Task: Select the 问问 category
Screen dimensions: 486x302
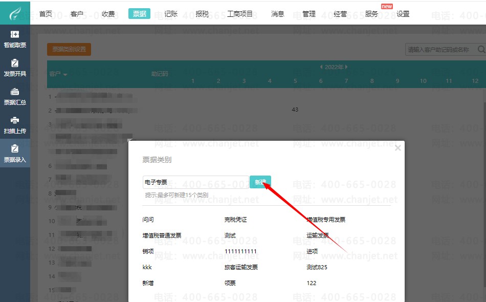Action: pyautogui.click(x=148, y=220)
